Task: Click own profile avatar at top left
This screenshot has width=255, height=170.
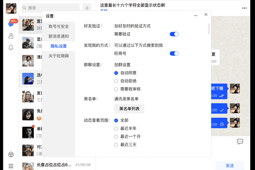Action: (x=11, y=9)
